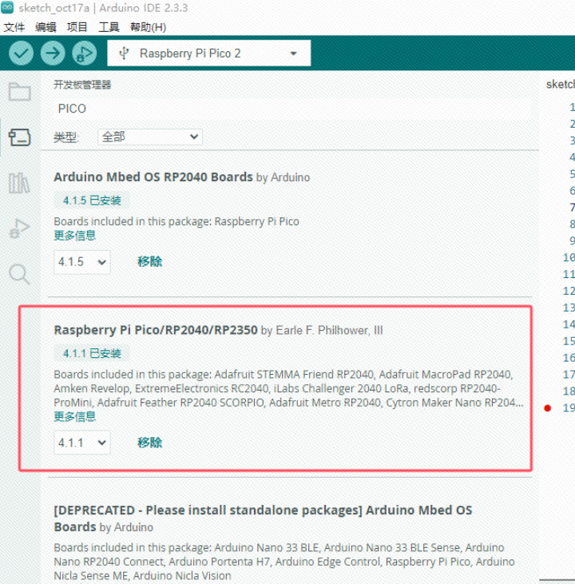This screenshot has width=575, height=584.
Task: Open the Sketchbook folder icon in sidebar
Action: coord(19,91)
